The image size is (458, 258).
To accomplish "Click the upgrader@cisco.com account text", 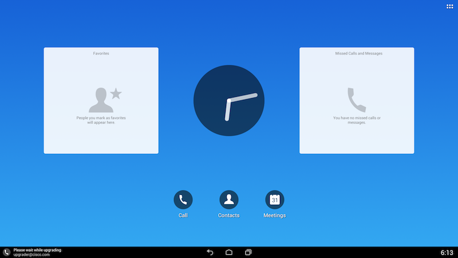I will (31, 255).
